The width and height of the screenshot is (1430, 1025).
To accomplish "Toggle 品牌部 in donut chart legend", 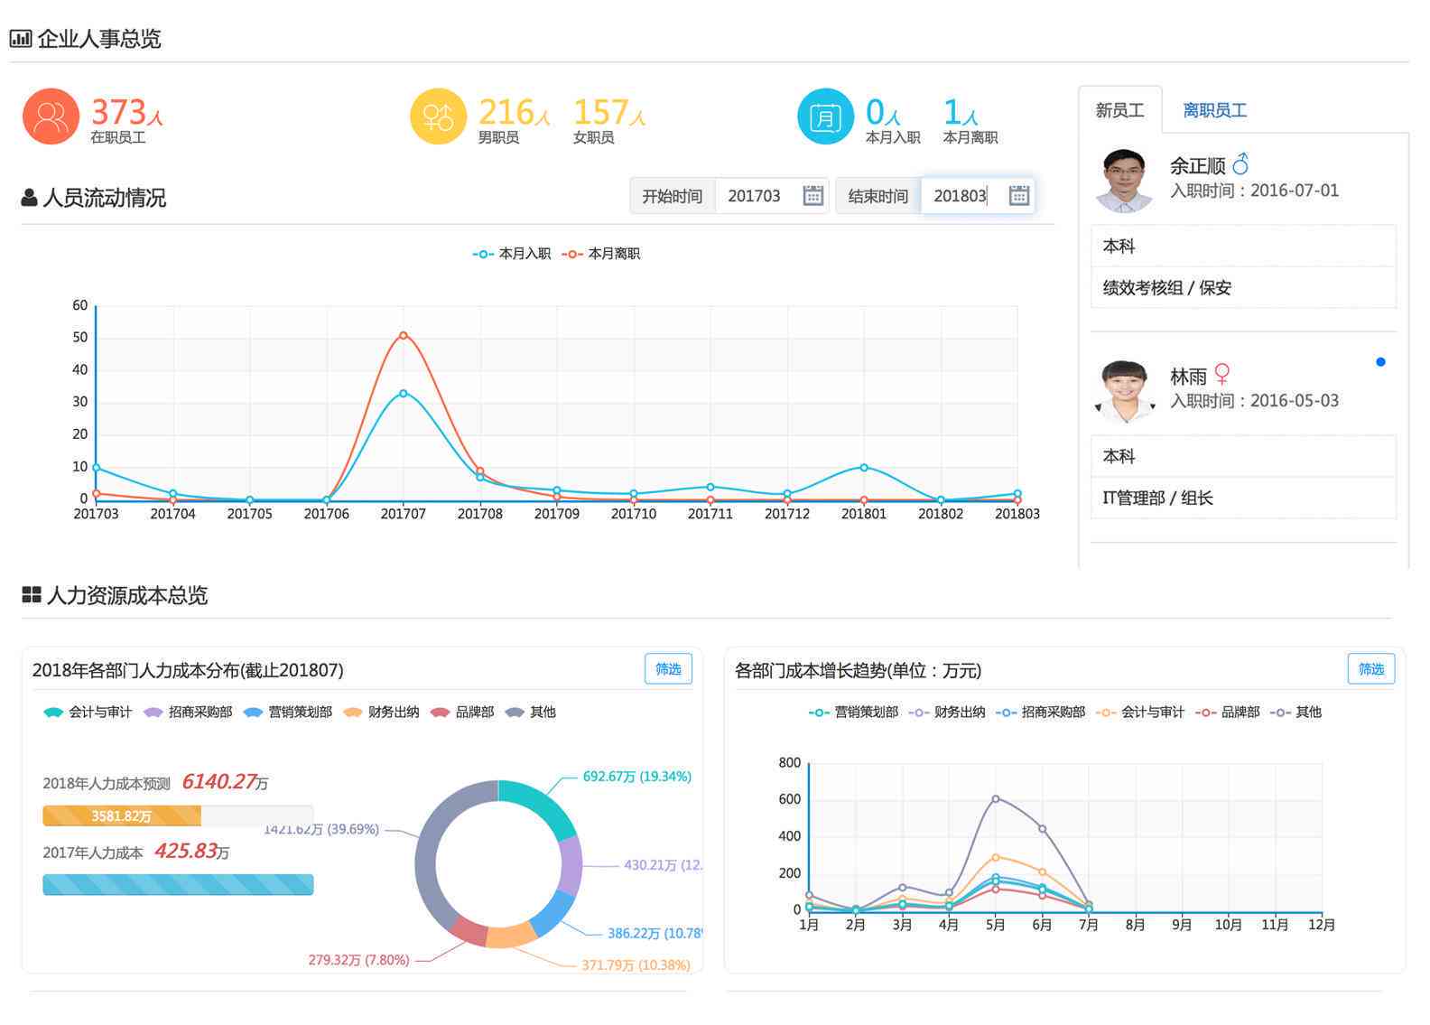I will 462,713.
